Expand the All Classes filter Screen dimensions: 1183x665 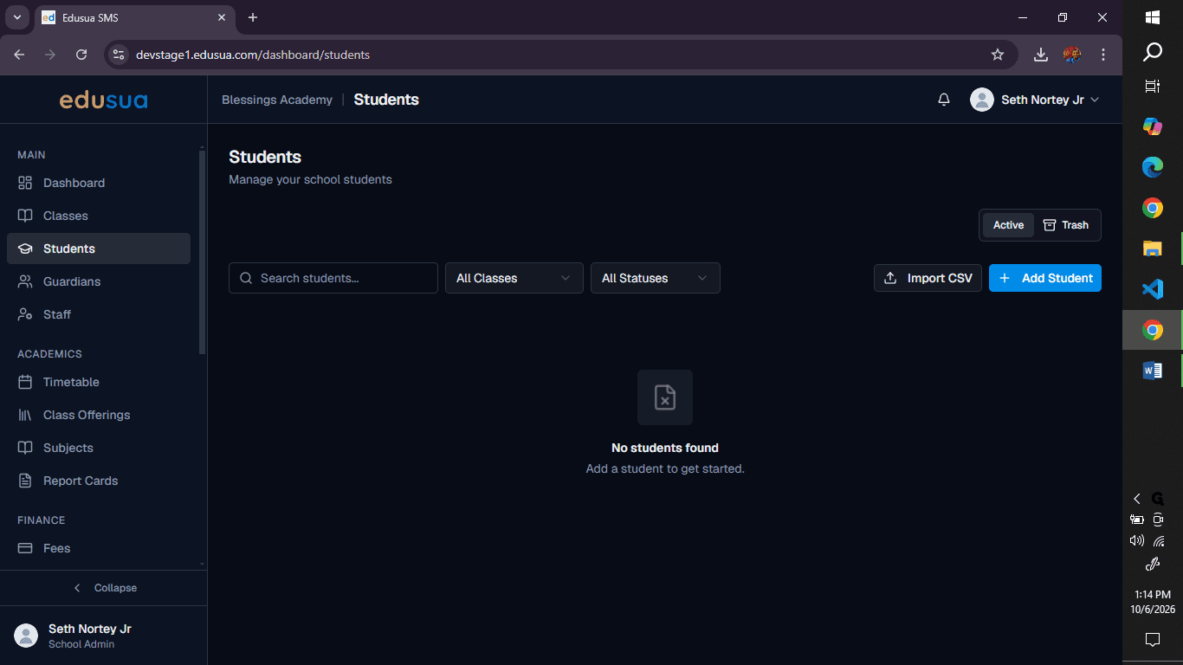pos(514,278)
